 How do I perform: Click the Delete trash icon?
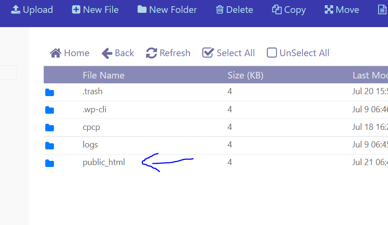(x=219, y=10)
